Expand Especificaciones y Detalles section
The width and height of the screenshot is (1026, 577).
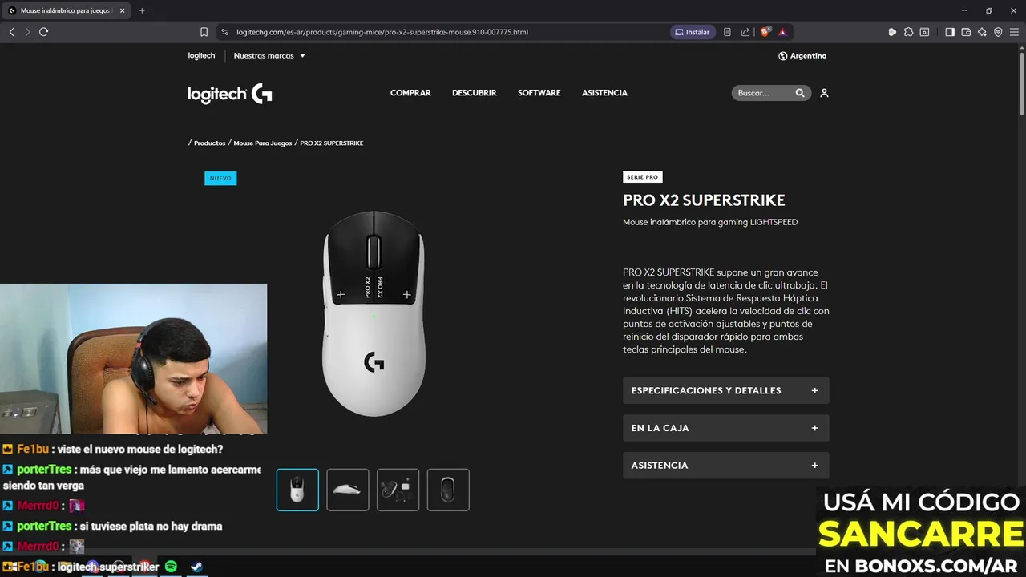(x=726, y=390)
